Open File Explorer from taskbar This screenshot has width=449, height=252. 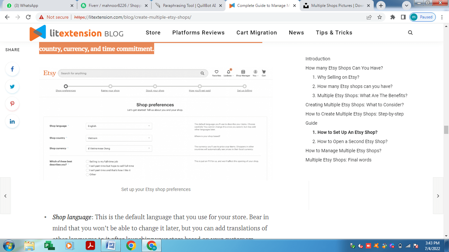coord(29,245)
